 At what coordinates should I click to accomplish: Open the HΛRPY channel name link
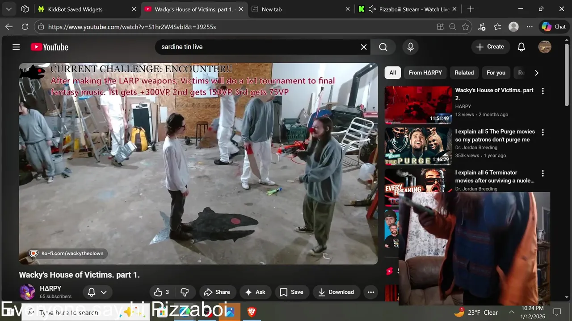tap(50, 288)
